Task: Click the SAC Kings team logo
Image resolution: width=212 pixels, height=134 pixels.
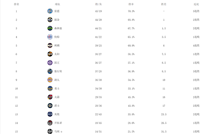Action: point(50,63)
